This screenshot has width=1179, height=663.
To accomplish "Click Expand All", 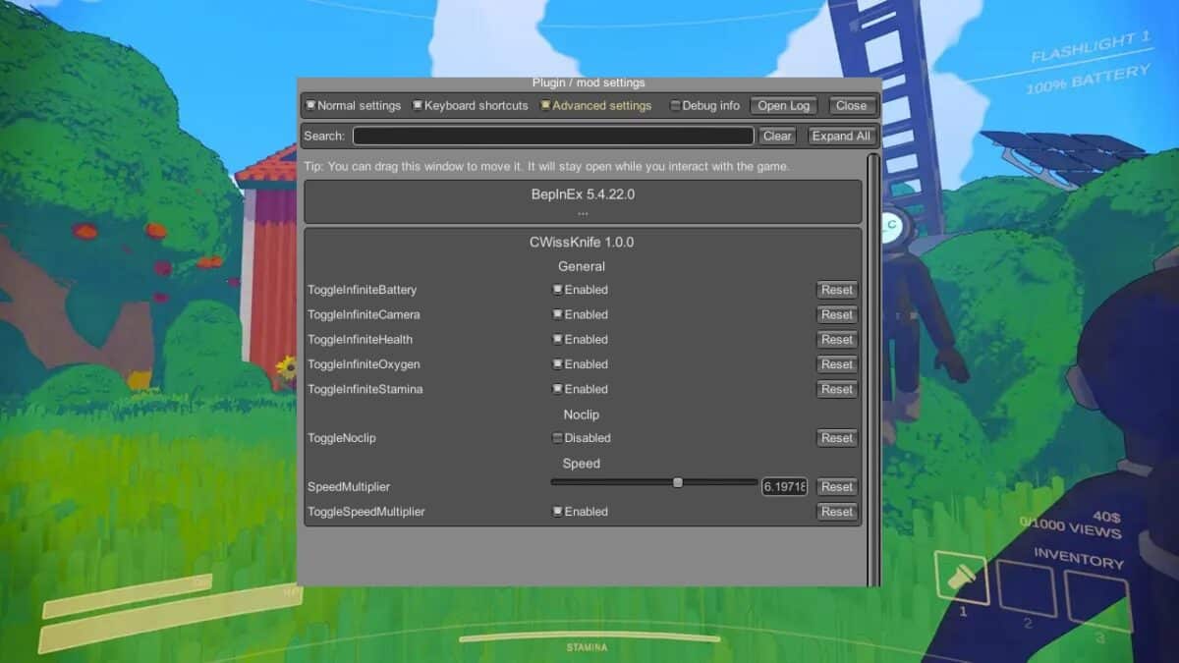I will [x=841, y=136].
